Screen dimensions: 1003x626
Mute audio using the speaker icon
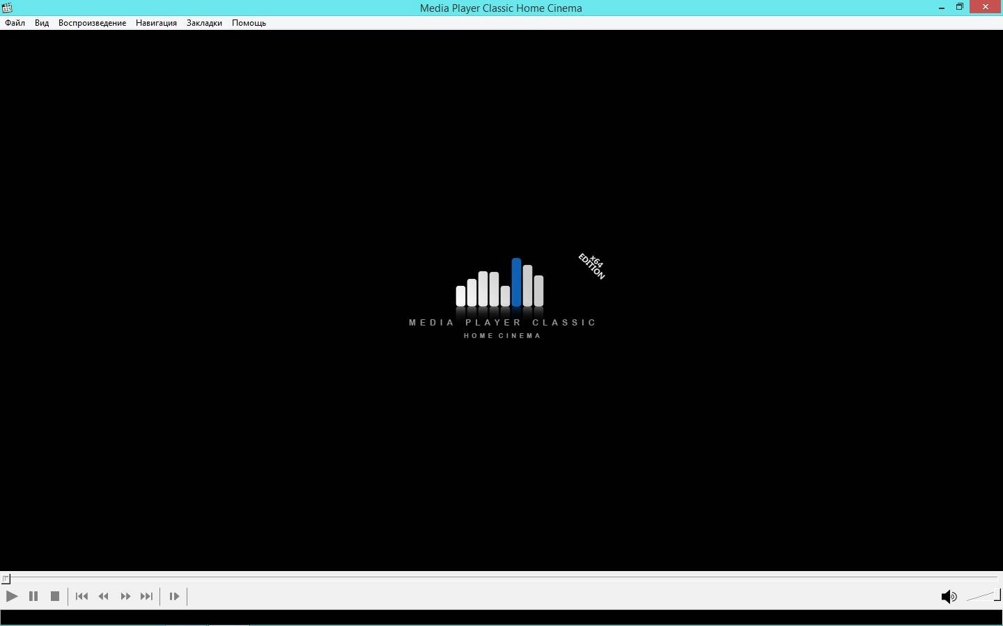coord(949,596)
